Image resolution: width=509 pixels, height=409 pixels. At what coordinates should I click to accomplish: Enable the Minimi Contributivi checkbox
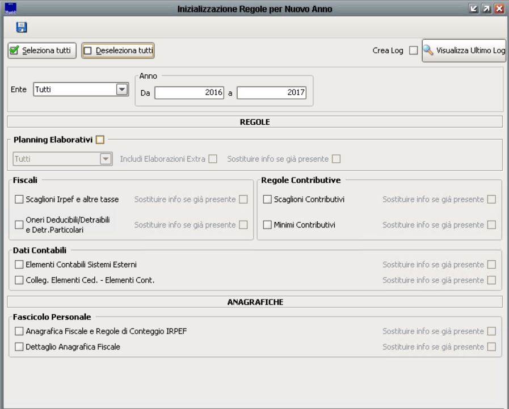tap(267, 225)
